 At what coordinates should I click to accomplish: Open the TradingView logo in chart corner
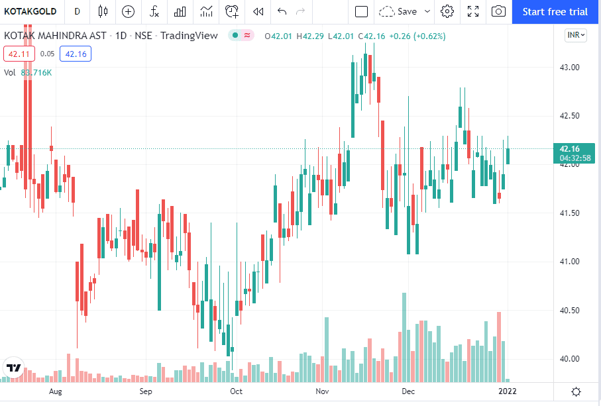(x=14, y=368)
